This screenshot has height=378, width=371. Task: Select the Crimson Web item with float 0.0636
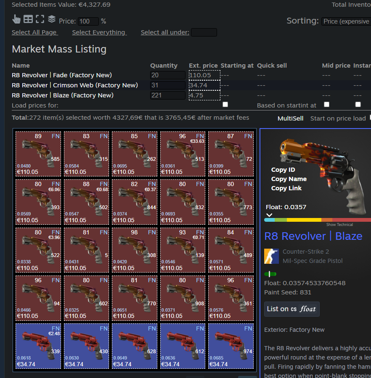tap(183, 346)
